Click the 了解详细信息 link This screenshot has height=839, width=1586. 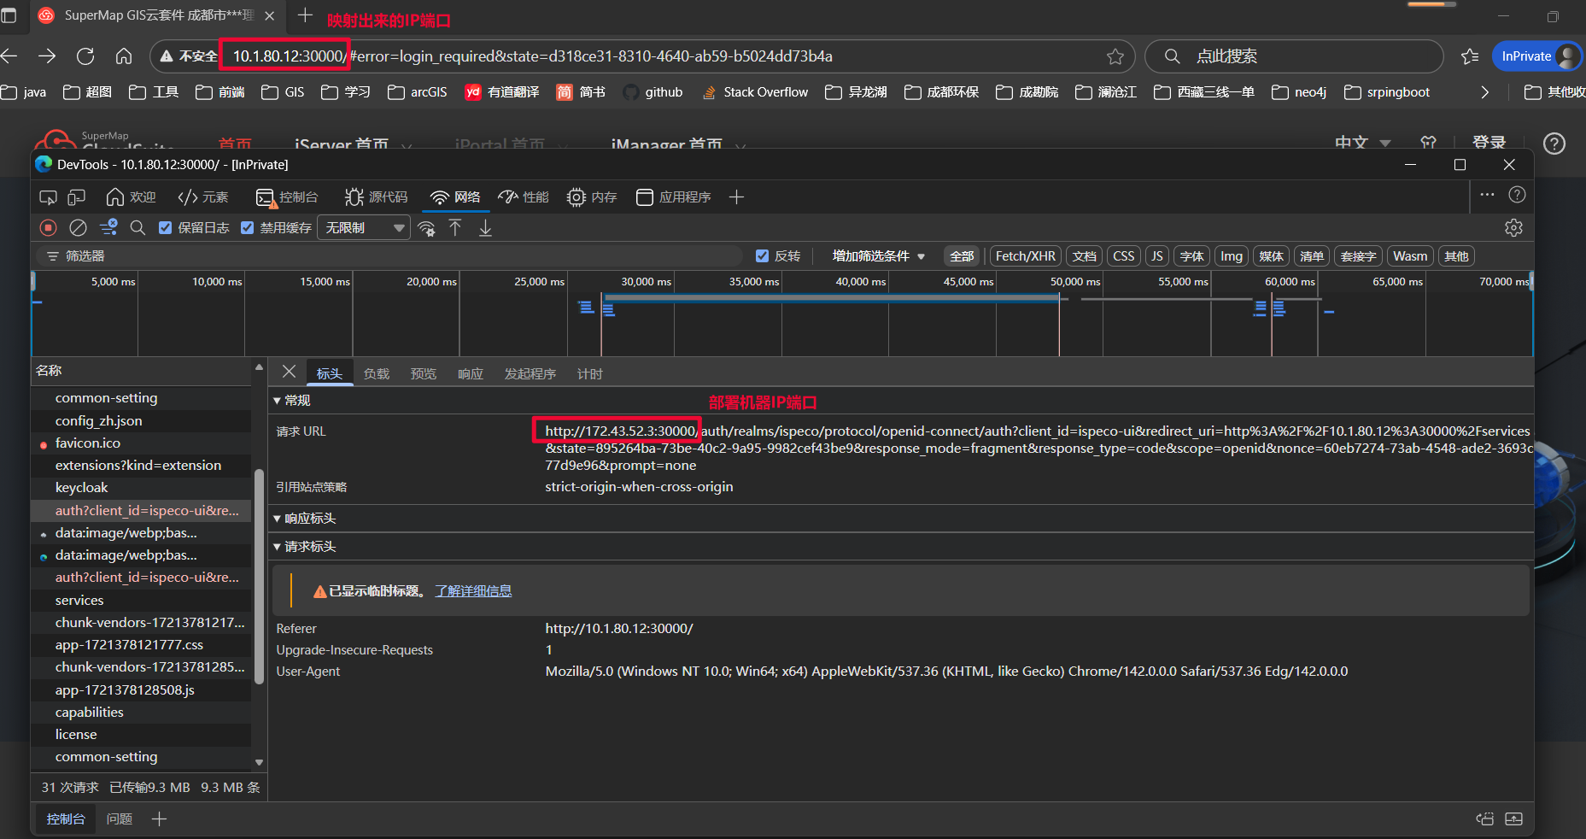tap(473, 591)
